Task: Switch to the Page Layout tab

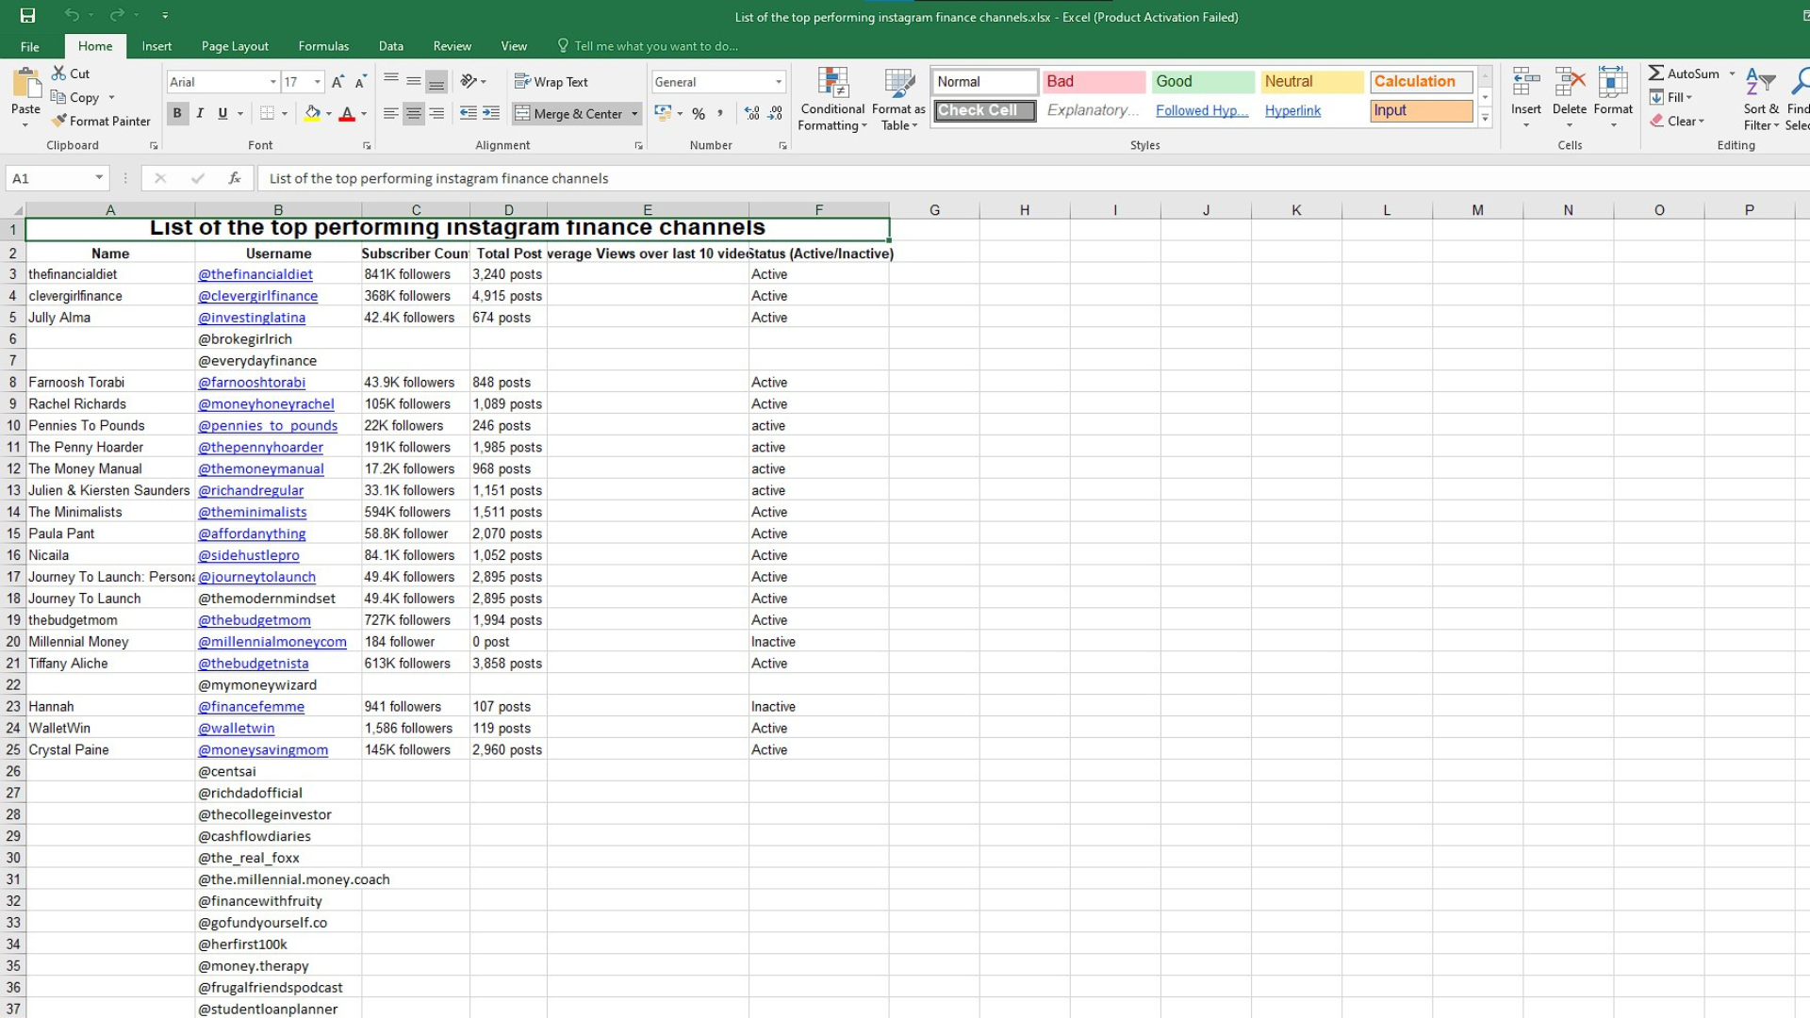Action: tap(235, 45)
